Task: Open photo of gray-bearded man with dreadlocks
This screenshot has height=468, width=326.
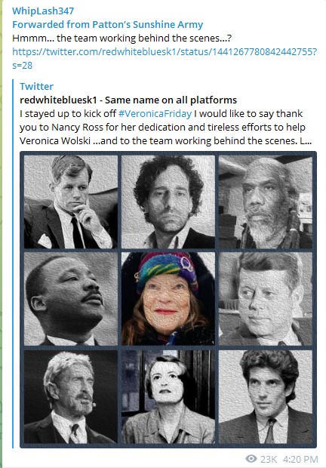Action: point(266,202)
